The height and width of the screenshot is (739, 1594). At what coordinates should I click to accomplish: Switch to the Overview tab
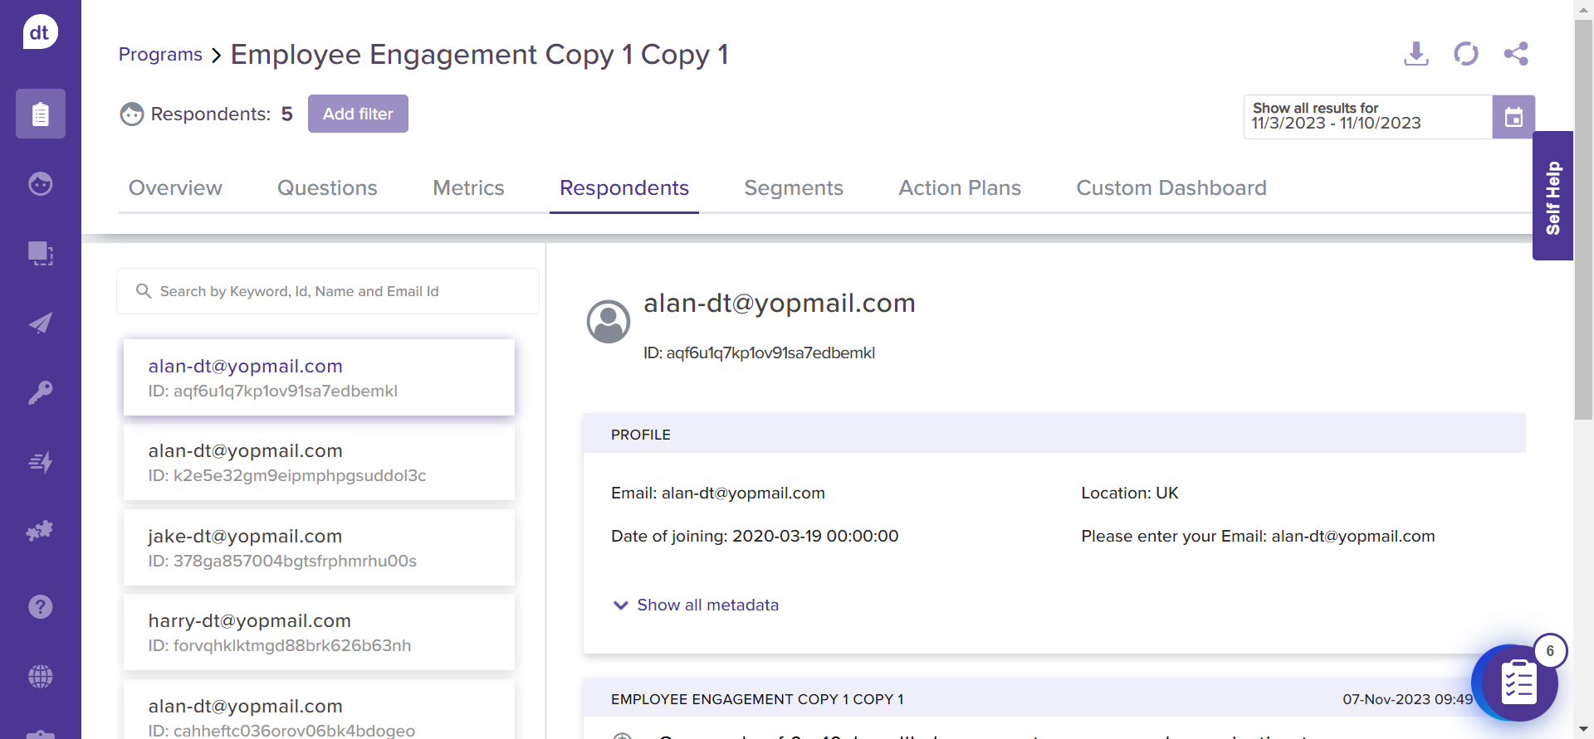[x=175, y=188]
